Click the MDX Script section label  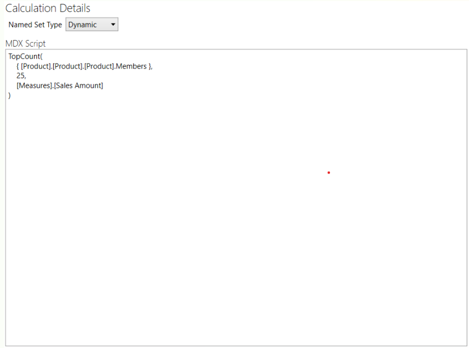[x=25, y=43]
